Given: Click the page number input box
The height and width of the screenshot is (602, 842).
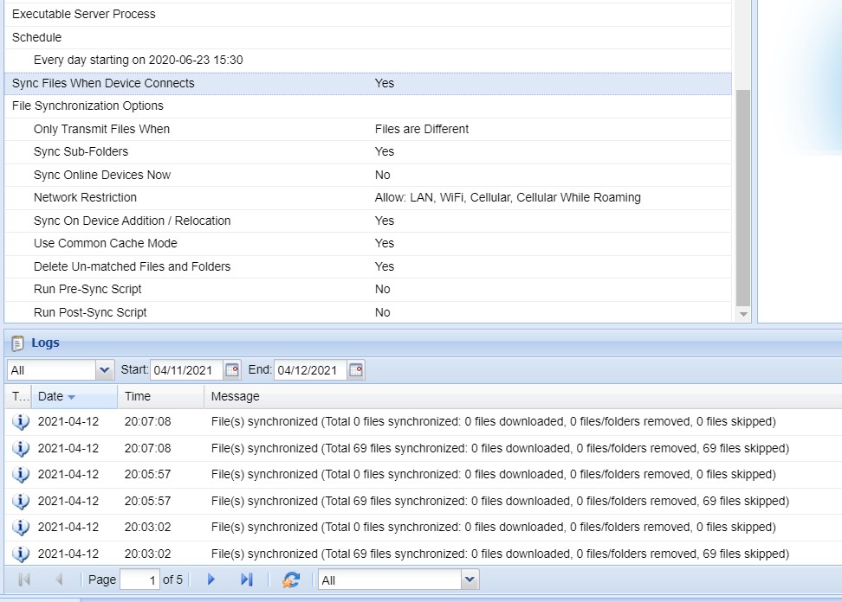Looking at the screenshot, I should click(139, 580).
